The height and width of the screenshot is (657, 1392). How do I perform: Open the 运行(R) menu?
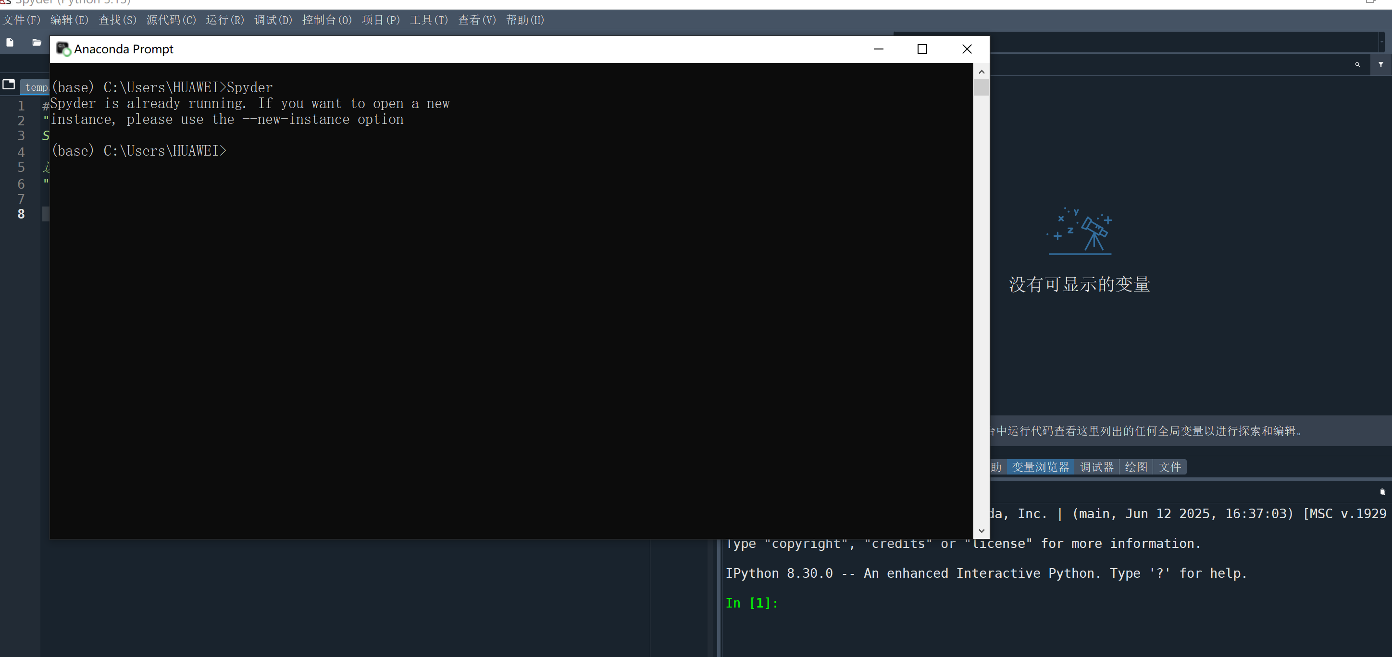pyautogui.click(x=225, y=20)
